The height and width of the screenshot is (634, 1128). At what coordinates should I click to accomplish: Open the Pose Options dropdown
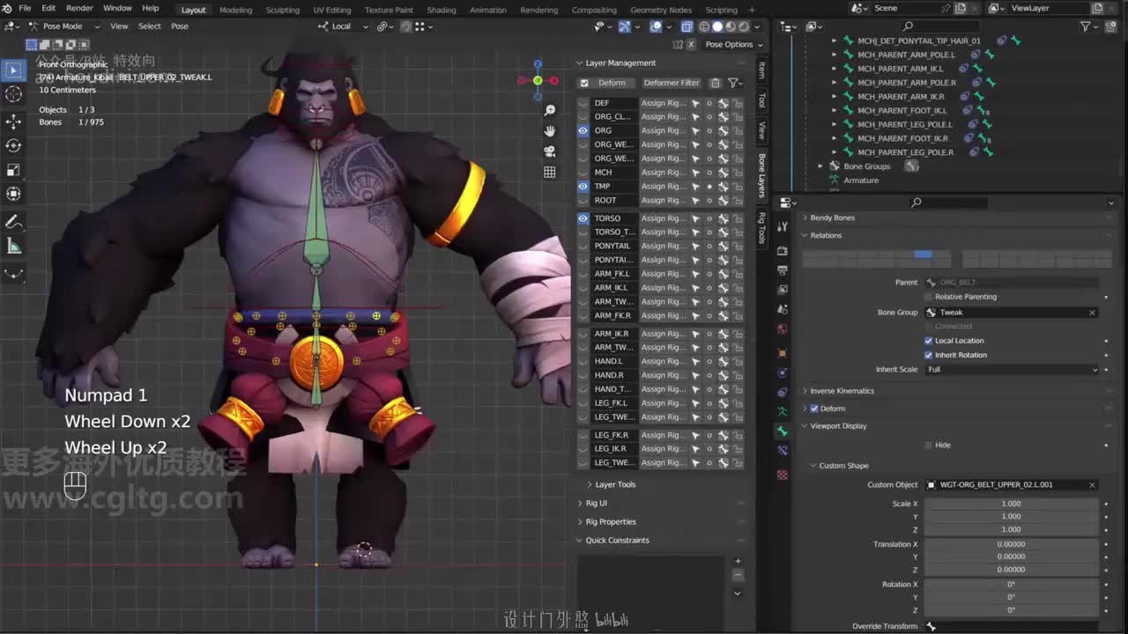coord(733,44)
